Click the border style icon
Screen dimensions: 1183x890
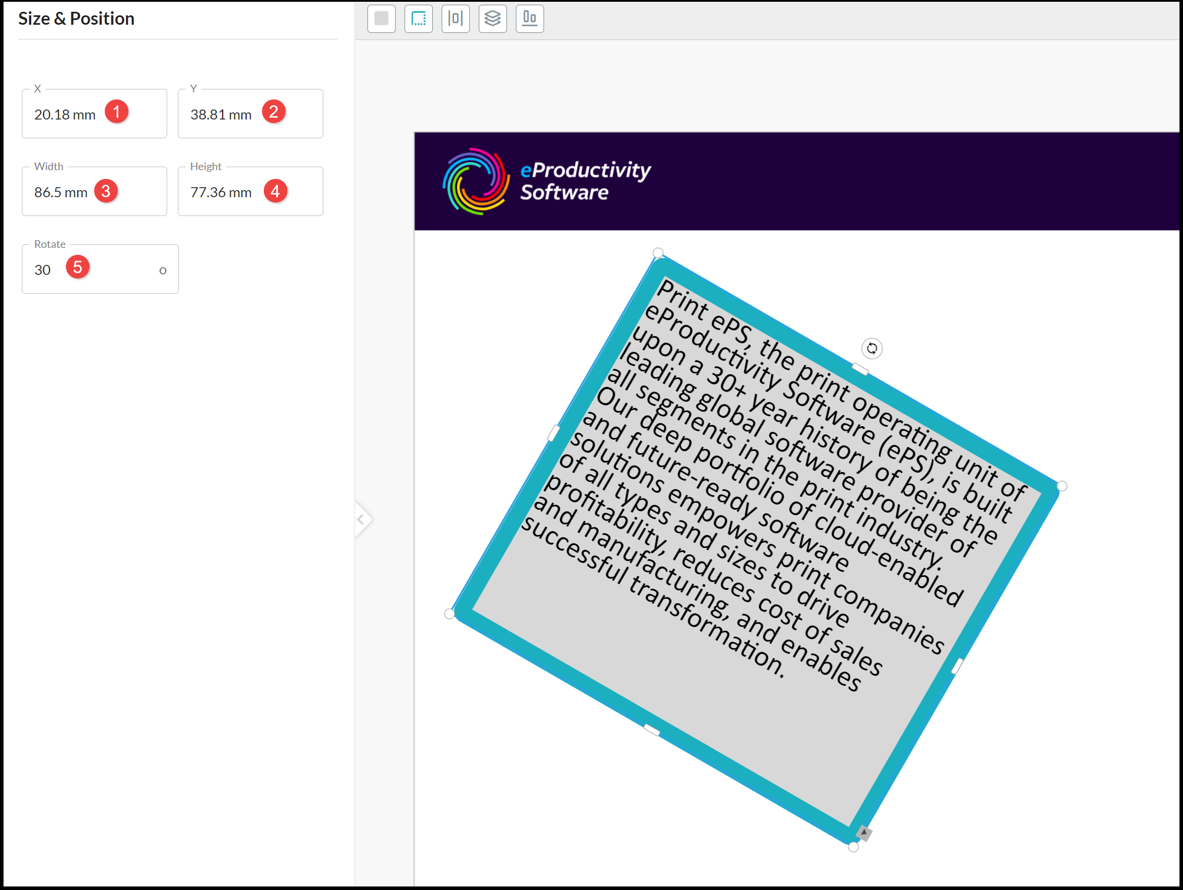[x=419, y=19]
